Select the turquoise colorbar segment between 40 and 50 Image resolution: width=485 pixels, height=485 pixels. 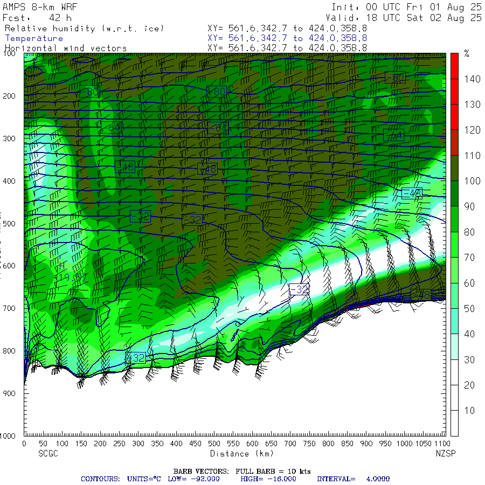(454, 321)
